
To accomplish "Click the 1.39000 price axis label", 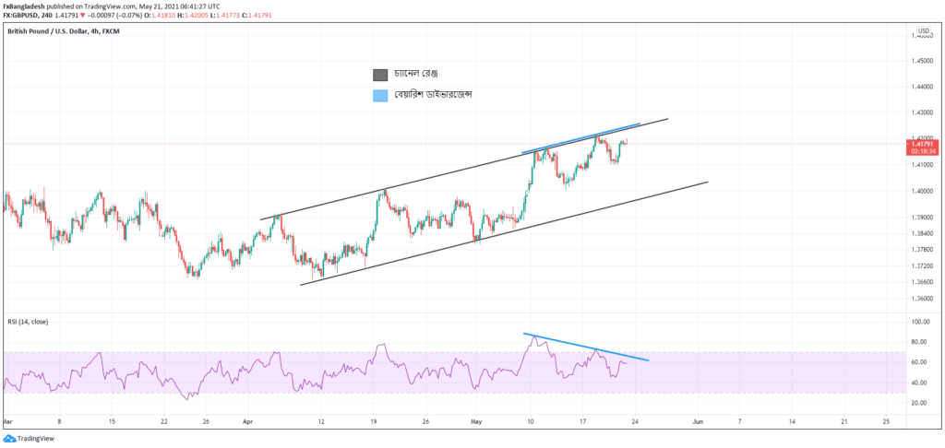I will pos(923,217).
